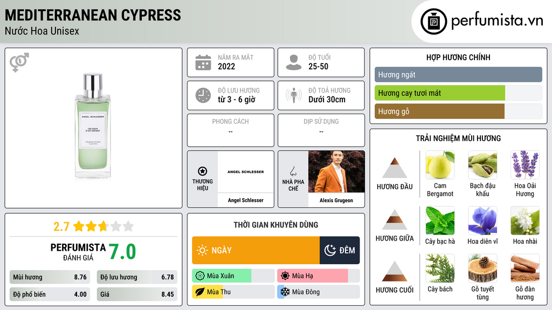This screenshot has width=552, height=310.
Task: Select the Gỗ đàn hương sandalwood image
Action: pos(525,268)
